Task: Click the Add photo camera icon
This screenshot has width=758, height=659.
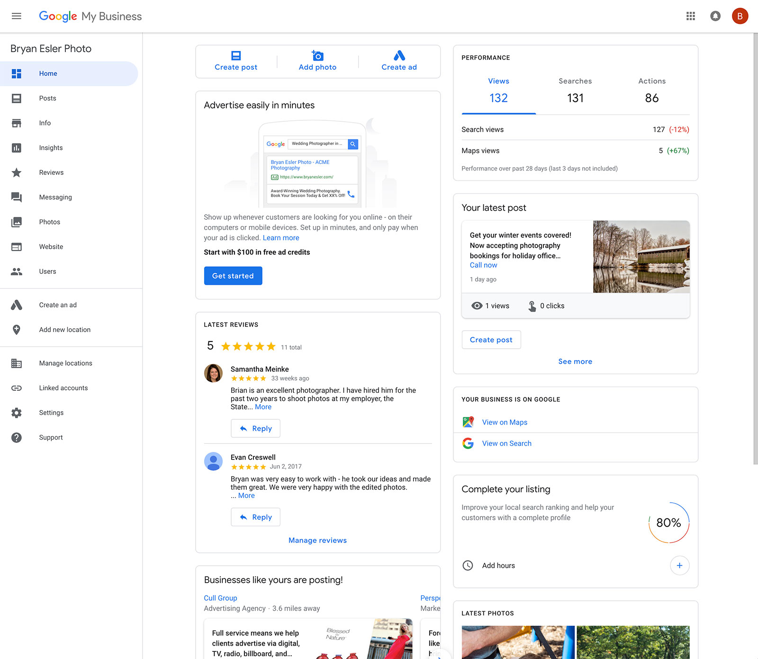Action: tap(317, 56)
